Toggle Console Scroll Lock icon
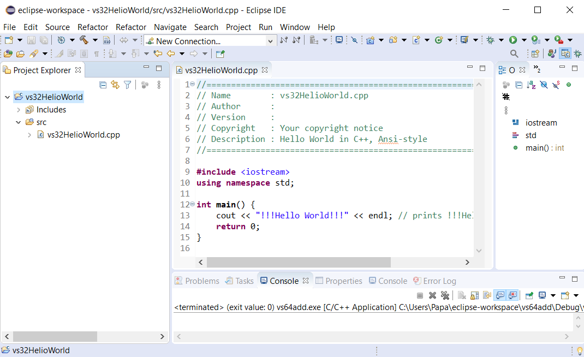The height and width of the screenshot is (357, 584). [x=474, y=295]
